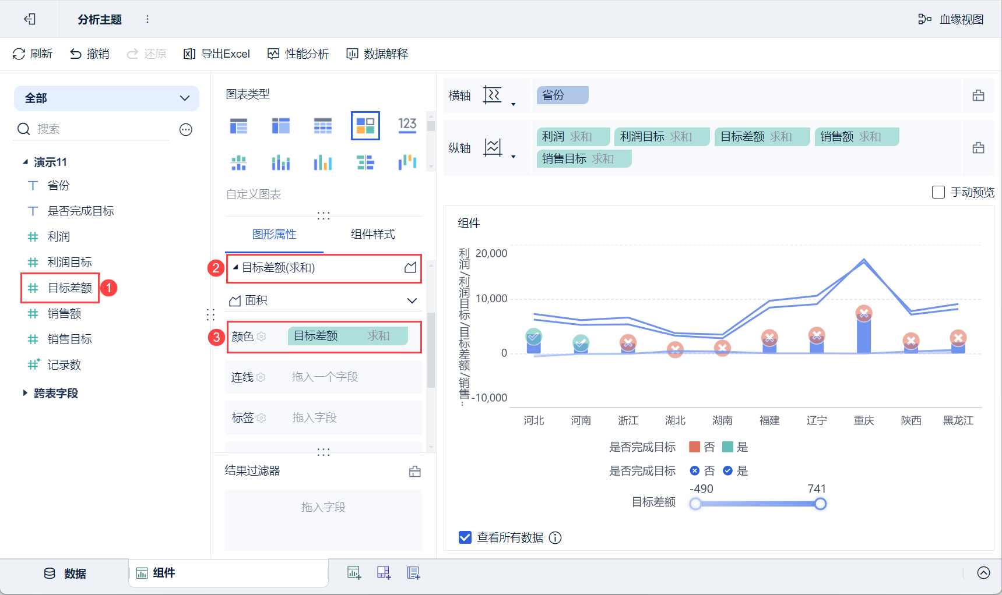Click the 省份 pill on 横轴

(562, 95)
